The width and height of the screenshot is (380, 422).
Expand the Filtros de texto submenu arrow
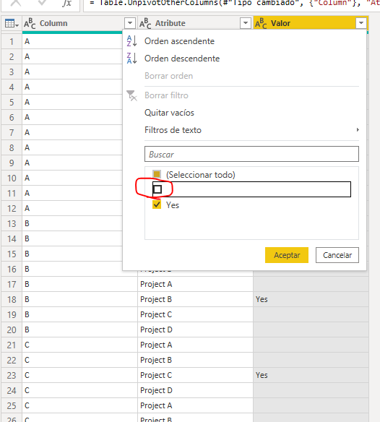[358, 130]
